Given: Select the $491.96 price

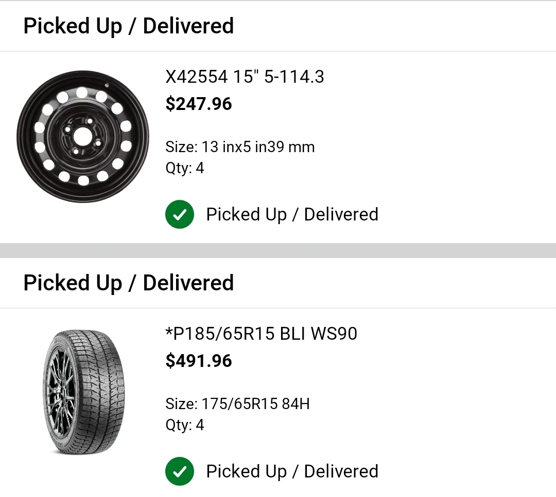Looking at the screenshot, I should (x=199, y=361).
